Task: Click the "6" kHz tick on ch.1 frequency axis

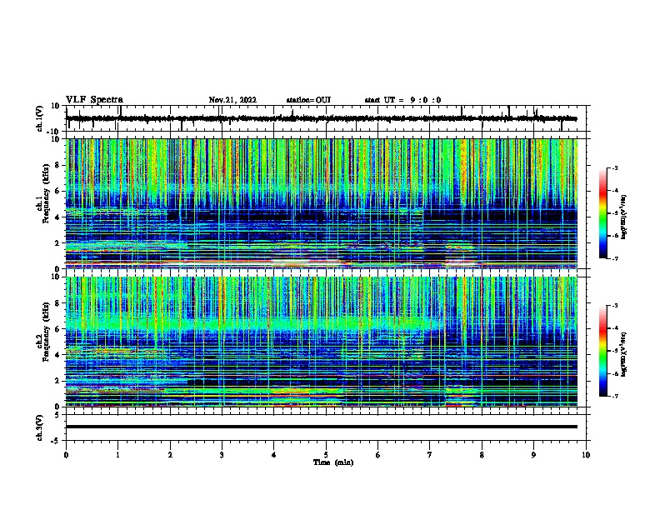Action: [x=57, y=191]
